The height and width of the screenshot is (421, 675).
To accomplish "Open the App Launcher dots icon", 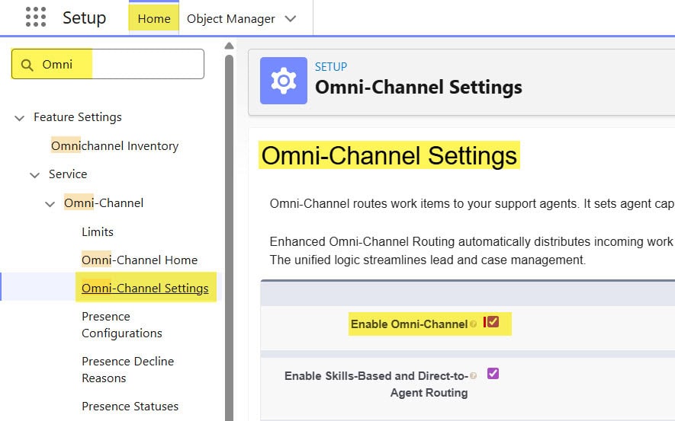I will tap(36, 18).
